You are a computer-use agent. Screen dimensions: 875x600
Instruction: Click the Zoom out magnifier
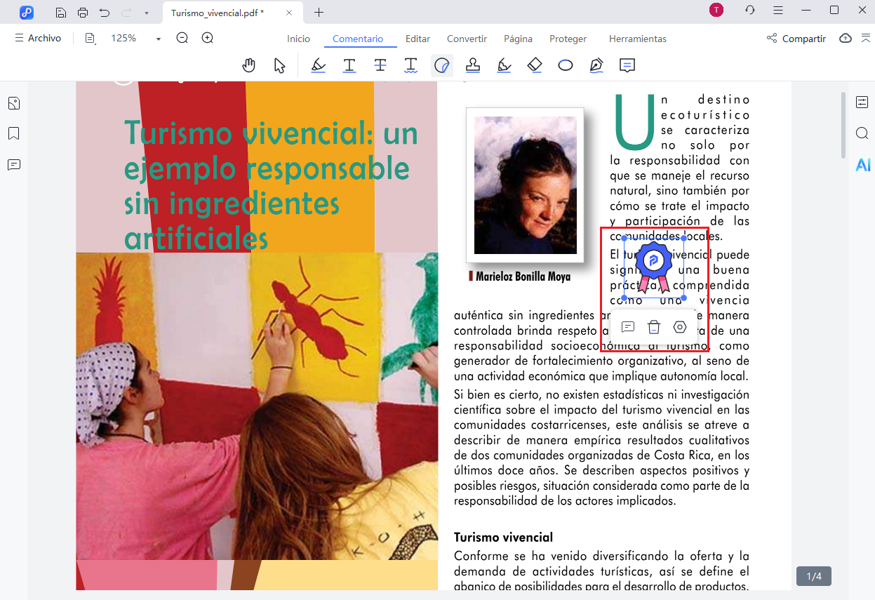coord(182,39)
